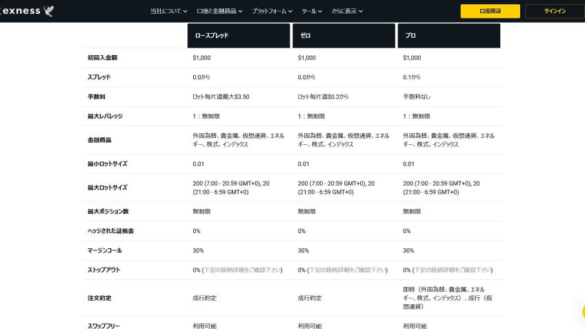The height and width of the screenshot is (329, 585).
Task: Open the 口座と金融商品 dropdown menu
Action: [x=239, y=11]
